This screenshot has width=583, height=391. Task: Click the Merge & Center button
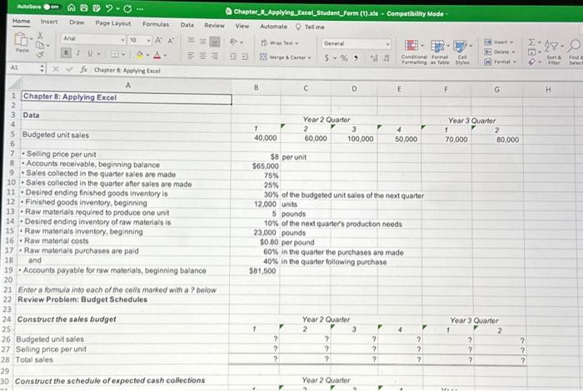click(x=285, y=57)
